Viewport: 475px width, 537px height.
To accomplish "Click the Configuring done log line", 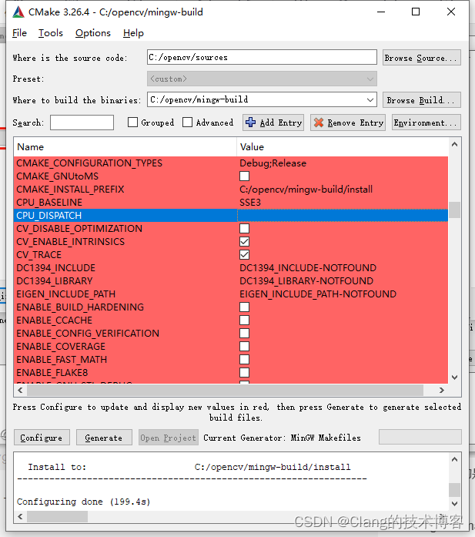I will pyautogui.click(x=83, y=502).
